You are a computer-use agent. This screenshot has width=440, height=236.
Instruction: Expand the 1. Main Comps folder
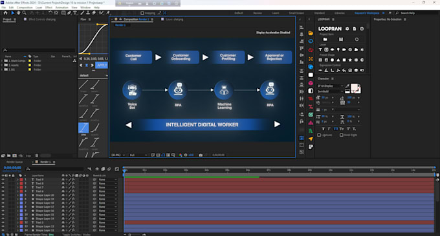pyautogui.click(x=2, y=61)
